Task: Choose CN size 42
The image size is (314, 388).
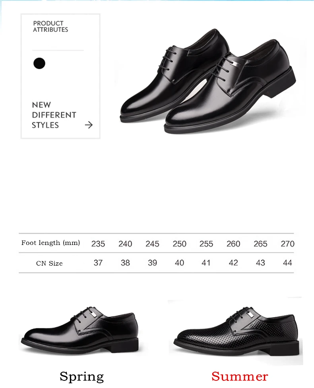Action: tap(233, 262)
